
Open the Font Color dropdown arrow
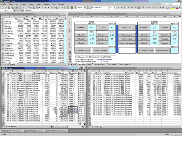179,8
